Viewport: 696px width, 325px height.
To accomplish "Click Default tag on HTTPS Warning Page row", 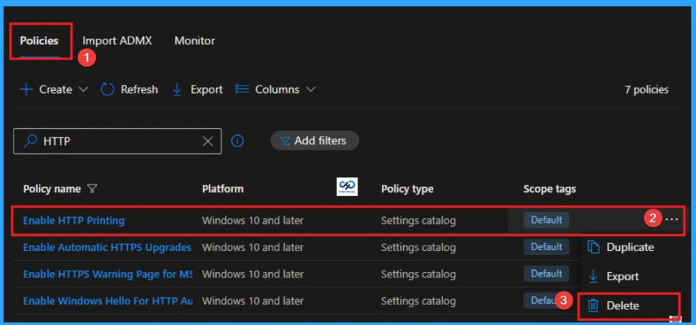I will tap(546, 273).
